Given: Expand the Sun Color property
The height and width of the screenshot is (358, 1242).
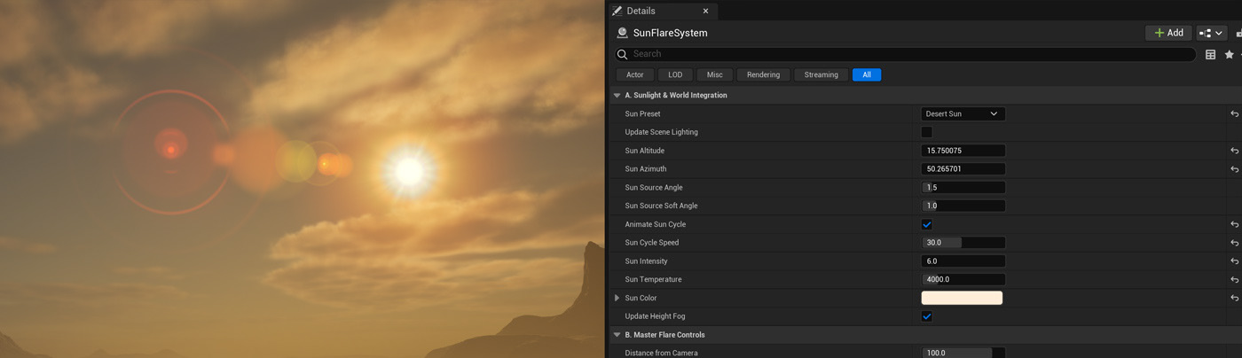Looking at the screenshot, I should 617,298.
